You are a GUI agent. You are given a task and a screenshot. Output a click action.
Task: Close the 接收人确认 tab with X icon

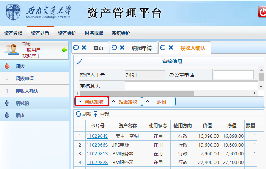tap(171, 47)
